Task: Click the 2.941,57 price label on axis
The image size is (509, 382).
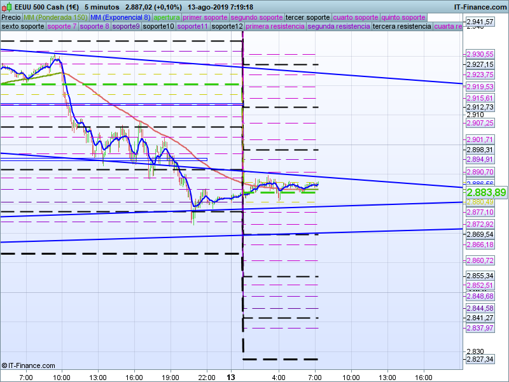Action: pyautogui.click(x=480, y=22)
